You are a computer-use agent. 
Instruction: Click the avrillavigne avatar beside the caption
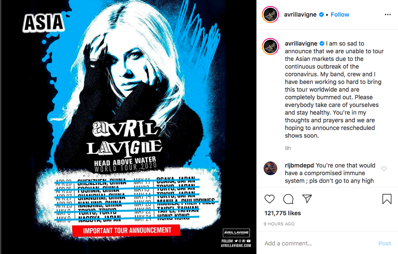point(270,46)
